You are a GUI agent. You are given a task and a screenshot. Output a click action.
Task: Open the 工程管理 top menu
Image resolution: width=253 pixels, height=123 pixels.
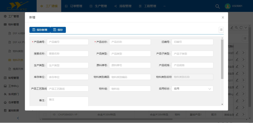coord(147,6)
